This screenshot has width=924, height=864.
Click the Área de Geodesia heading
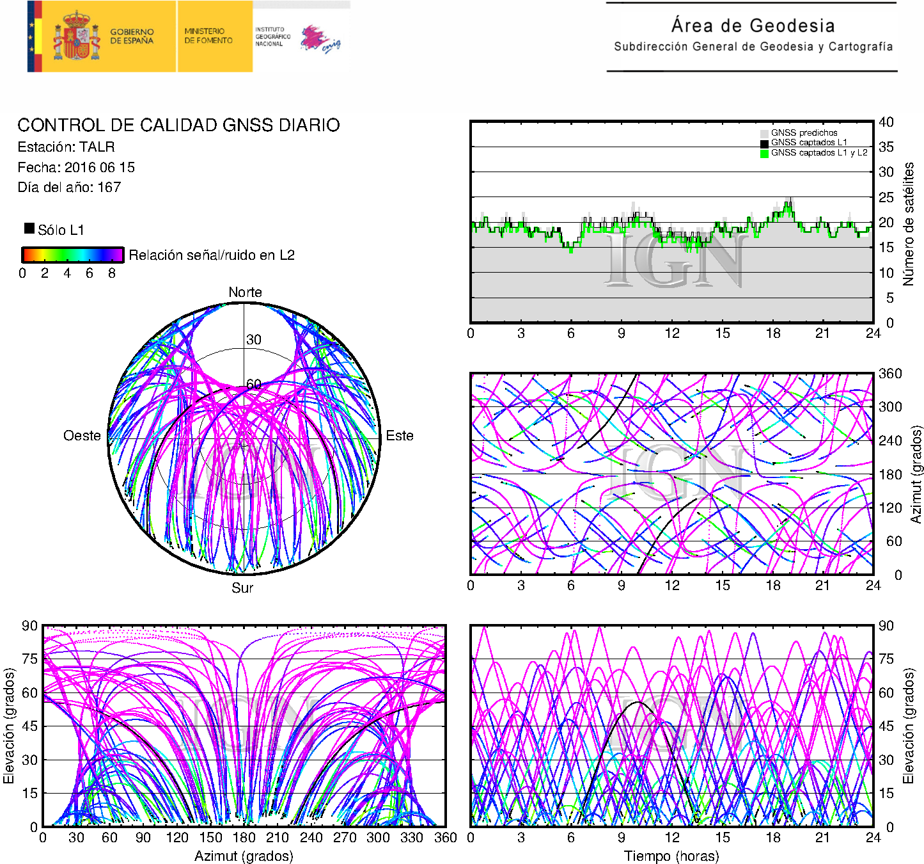tap(753, 26)
